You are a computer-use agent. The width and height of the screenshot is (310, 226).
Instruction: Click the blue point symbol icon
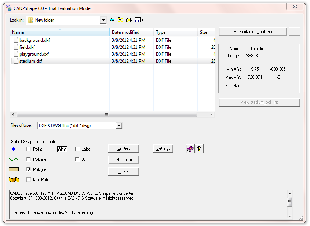coord(14,149)
